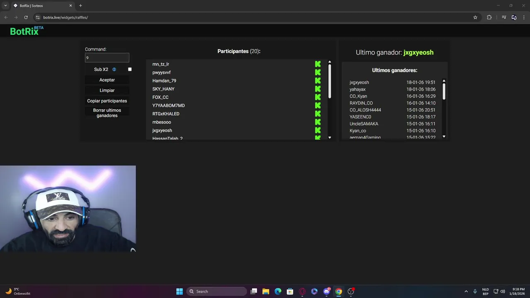The image size is (530, 298).
Task: Reload the page
Action: 26,17
